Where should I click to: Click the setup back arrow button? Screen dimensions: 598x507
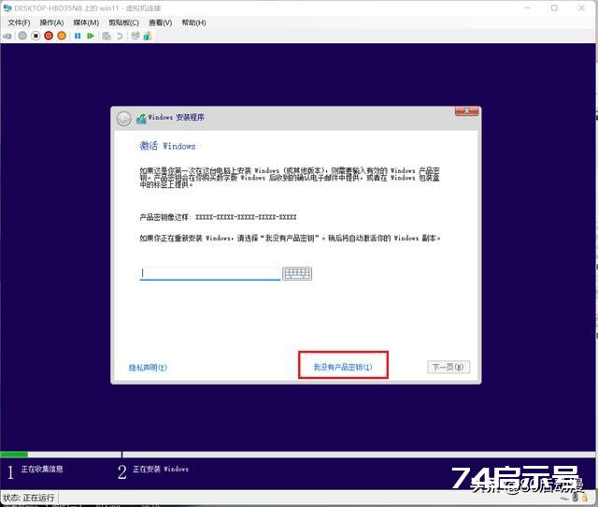tap(123, 119)
